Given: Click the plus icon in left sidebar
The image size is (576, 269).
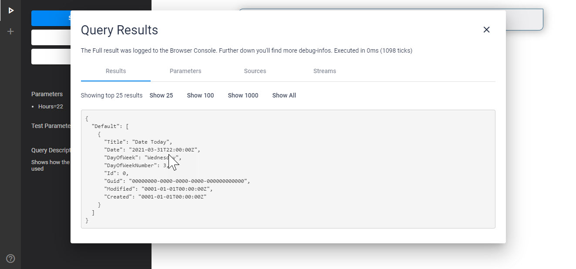Looking at the screenshot, I should pos(11,31).
